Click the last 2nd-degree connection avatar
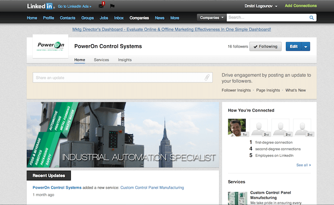This screenshot has height=205, width=334. coord(302,128)
